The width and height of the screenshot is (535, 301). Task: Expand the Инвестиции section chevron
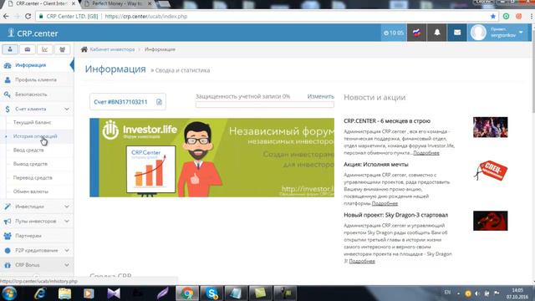point(67,207)
